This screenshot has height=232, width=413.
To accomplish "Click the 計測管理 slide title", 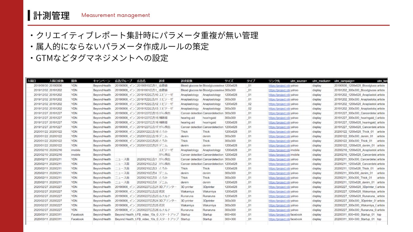I will tap(51, 15).
